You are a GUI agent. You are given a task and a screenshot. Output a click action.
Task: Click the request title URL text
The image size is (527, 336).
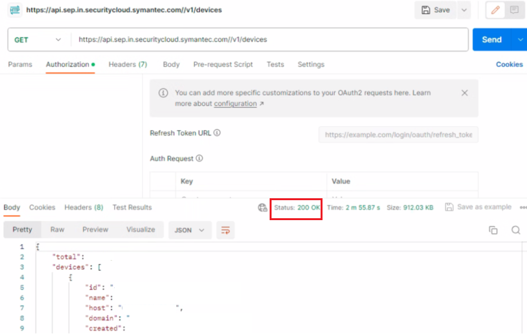coord(124,10)
